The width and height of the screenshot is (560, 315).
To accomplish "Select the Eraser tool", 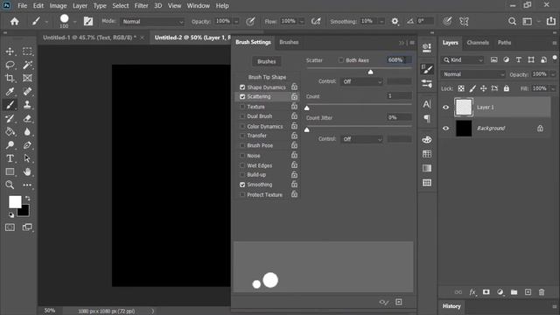I will 27,118.
